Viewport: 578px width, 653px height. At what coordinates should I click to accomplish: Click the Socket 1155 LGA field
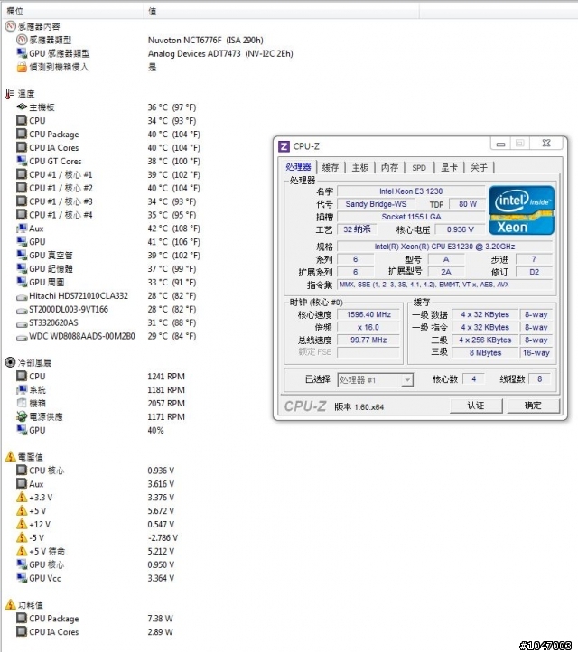[x=411, y=217]
